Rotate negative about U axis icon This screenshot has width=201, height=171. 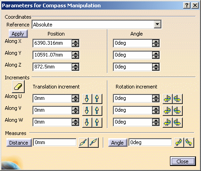click(167, 98)
